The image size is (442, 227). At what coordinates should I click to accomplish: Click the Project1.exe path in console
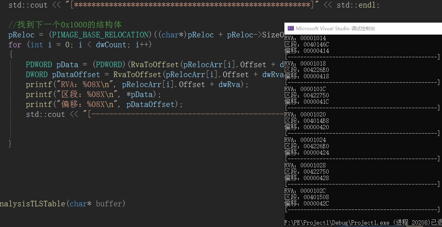pos(337,223)
